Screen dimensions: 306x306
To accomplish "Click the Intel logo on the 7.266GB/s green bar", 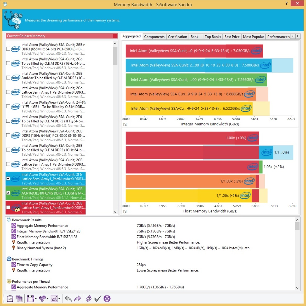I will pos(260,80).
